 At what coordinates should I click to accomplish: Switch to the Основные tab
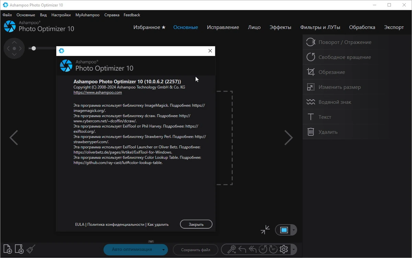(x=186, y=27)
